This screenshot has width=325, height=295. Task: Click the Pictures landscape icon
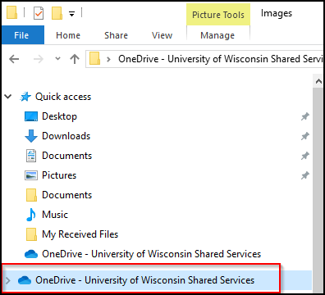(31, 175)
